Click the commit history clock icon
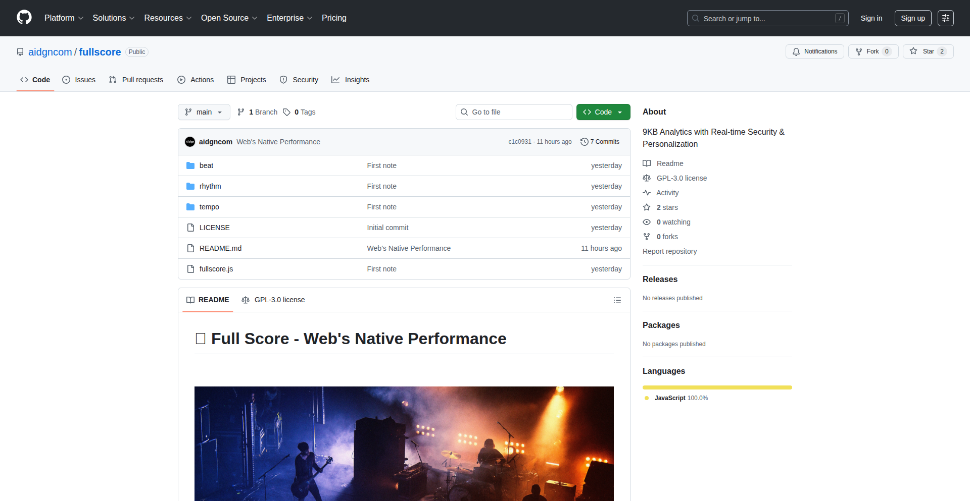 pos(584,142)
